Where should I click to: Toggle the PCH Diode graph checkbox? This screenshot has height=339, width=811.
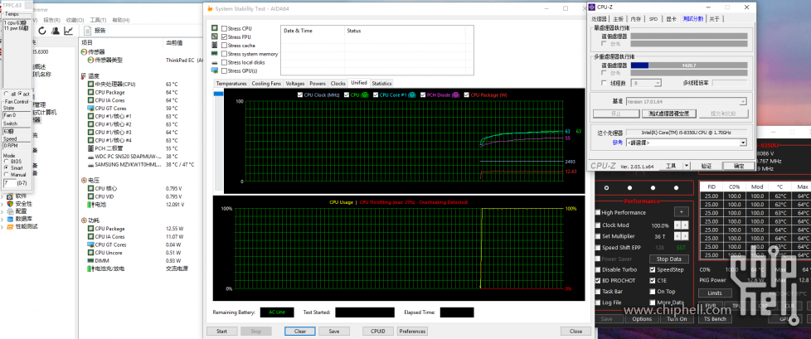[423, 95]
